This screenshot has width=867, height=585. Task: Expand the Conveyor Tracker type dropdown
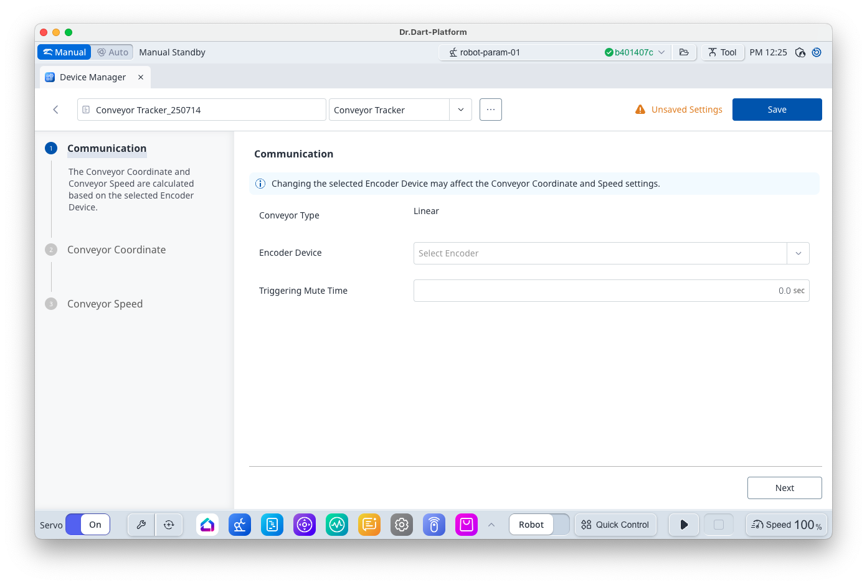coord(460,110)
